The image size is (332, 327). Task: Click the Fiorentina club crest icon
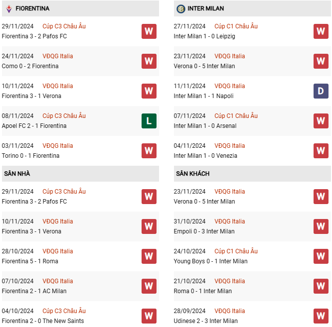(x=9, y=8)
